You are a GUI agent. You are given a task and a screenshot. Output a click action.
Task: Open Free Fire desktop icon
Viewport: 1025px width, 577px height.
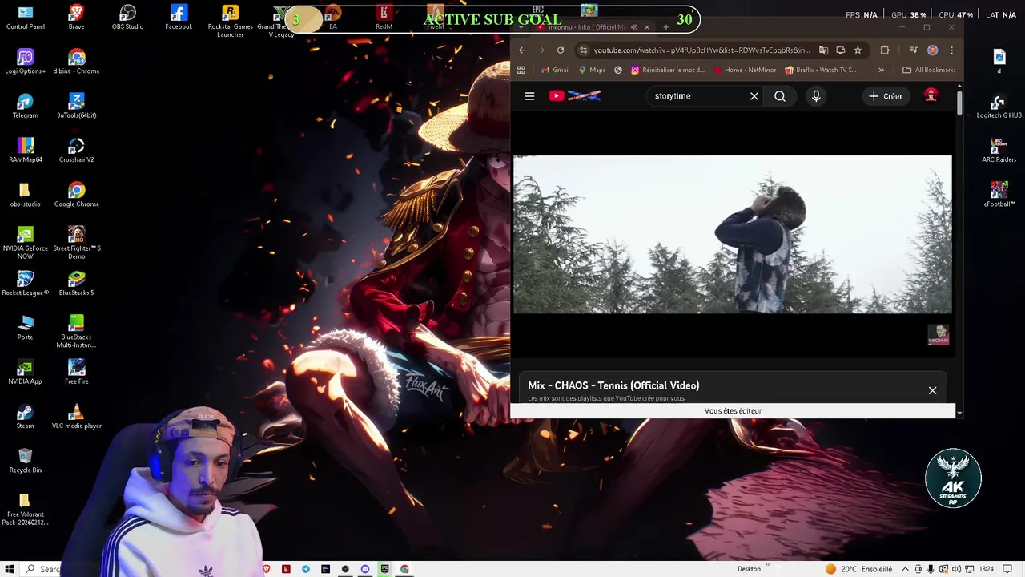76,373
